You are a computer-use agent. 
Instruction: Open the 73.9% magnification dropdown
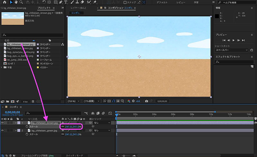coord(74,101)
